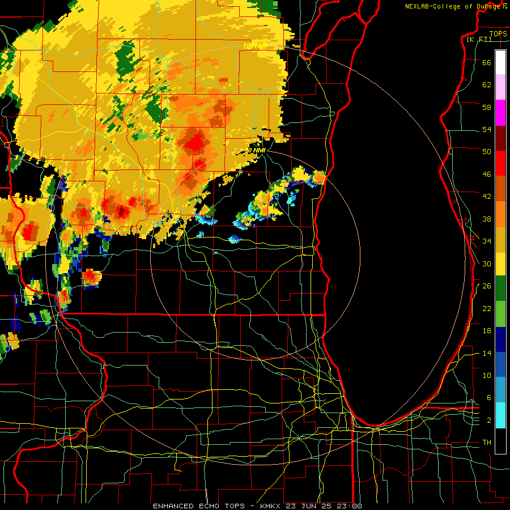Select the "30" scale label
Image resolution: width=510 pixels, height=510 pixels.
(x=487, y=263)
